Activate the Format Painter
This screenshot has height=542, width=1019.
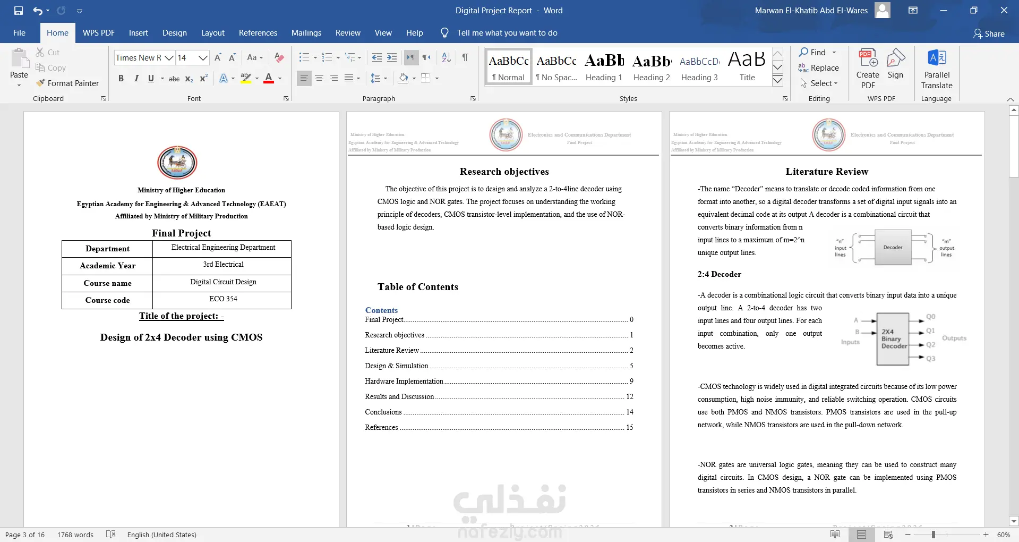tap(67, 83)
